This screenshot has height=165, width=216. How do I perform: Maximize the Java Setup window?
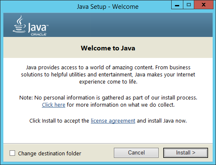click(188, 5)
